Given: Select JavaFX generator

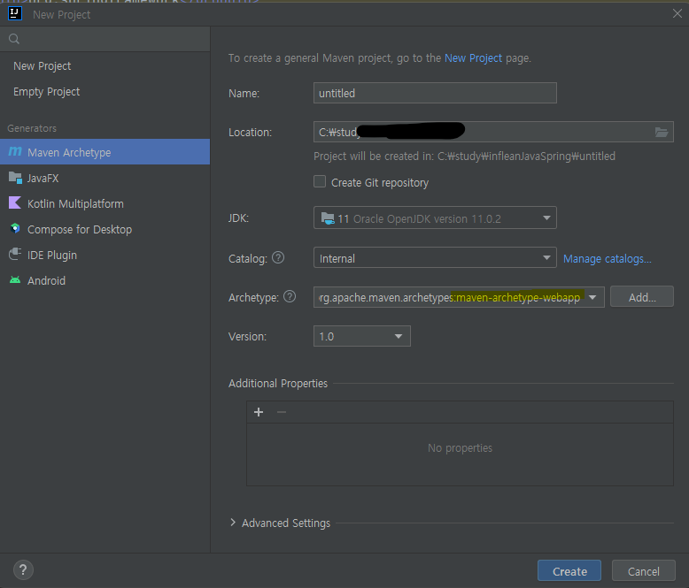Looking at the screenshot, I should [105, 178].
